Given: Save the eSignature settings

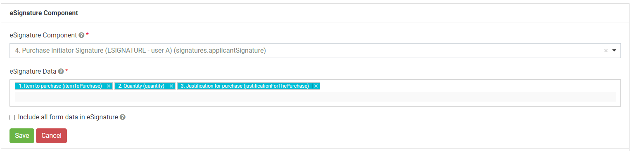Looking at the screenshot, I should [22, 136].
